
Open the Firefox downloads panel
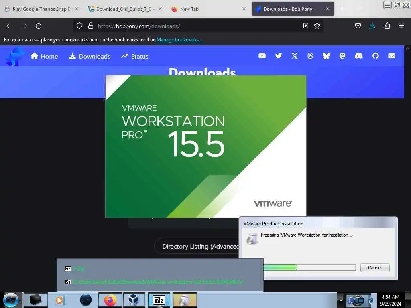coord(372,26)
